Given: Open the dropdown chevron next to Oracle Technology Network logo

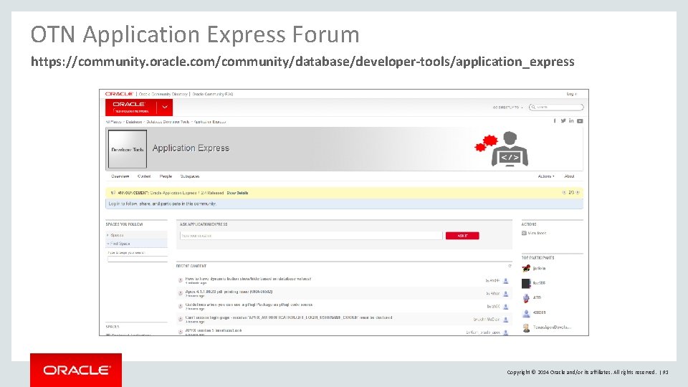Looking at the screenshot, I should (x=165, y=107).
